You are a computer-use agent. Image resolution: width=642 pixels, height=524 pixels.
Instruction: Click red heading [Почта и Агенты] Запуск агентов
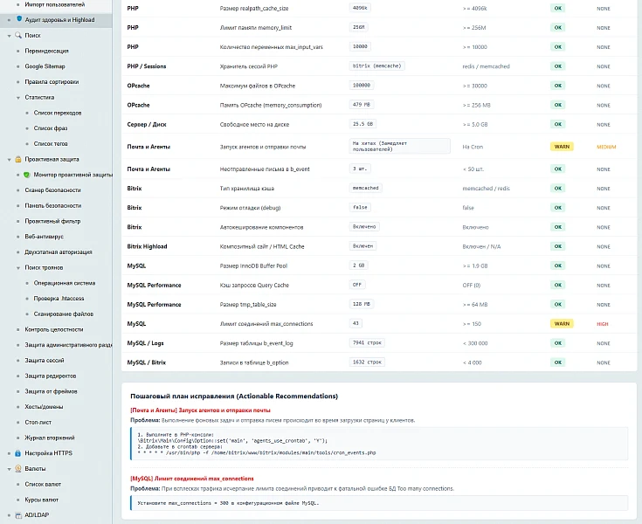tap(200, 410)
